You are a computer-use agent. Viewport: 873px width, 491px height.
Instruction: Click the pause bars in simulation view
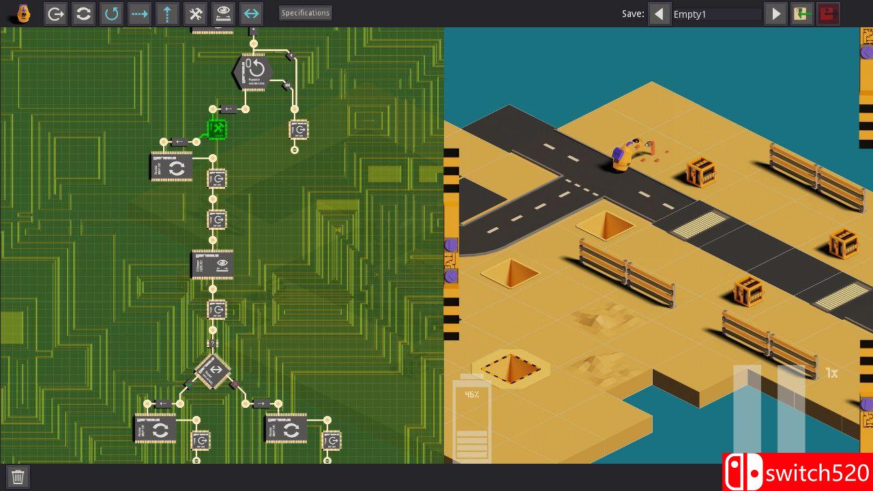coord(769,409)
